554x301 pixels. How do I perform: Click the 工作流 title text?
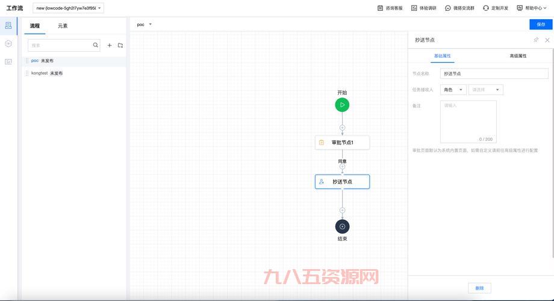tap(14, 8)
